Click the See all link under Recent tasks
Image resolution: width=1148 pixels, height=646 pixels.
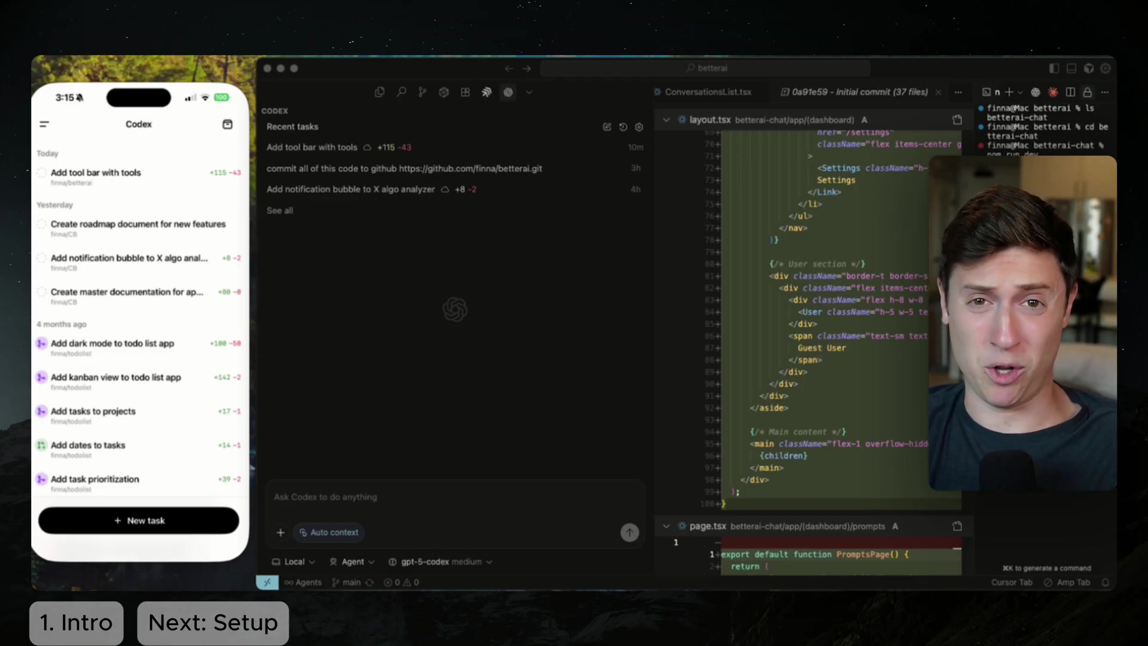pos(280,211)
